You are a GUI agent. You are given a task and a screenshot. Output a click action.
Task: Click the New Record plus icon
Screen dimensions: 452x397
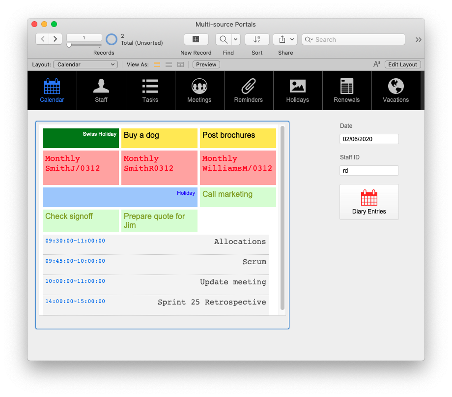(196, 39)
